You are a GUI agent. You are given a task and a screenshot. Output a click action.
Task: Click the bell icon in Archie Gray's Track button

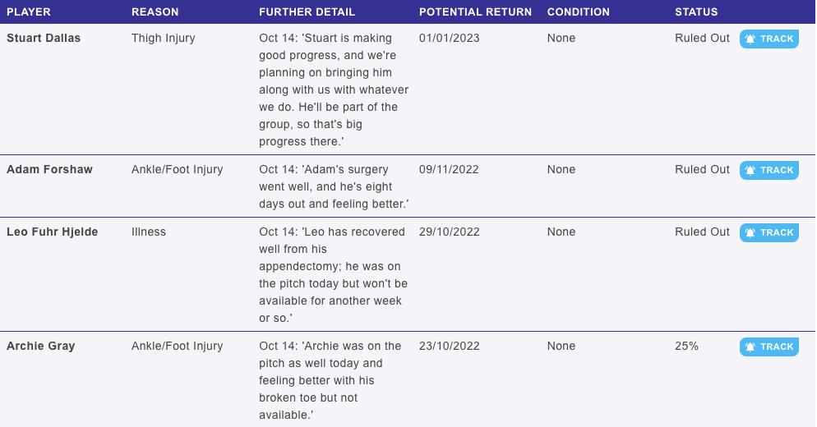[750, 347]
